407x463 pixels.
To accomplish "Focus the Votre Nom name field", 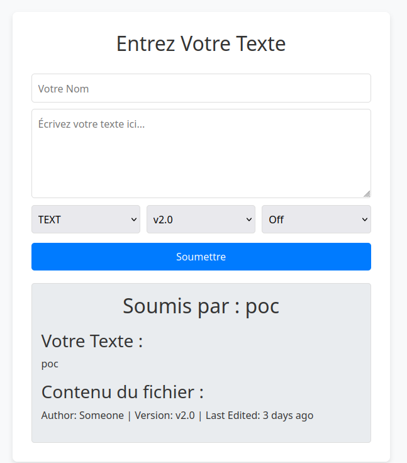I will pyautogui.click(x=201, y=88).
